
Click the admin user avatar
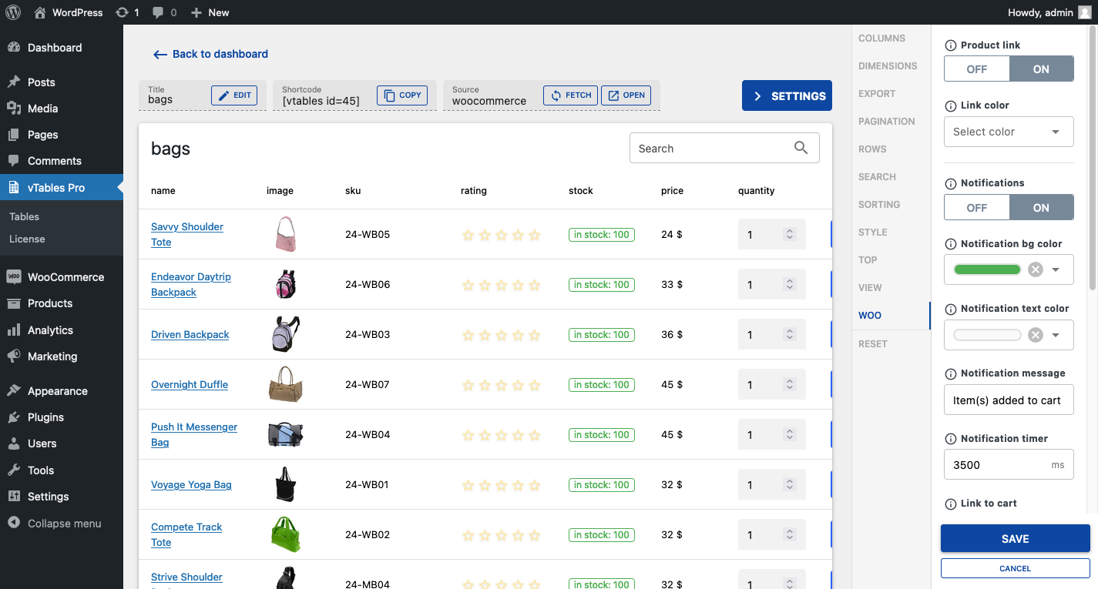pos(1084,12)
